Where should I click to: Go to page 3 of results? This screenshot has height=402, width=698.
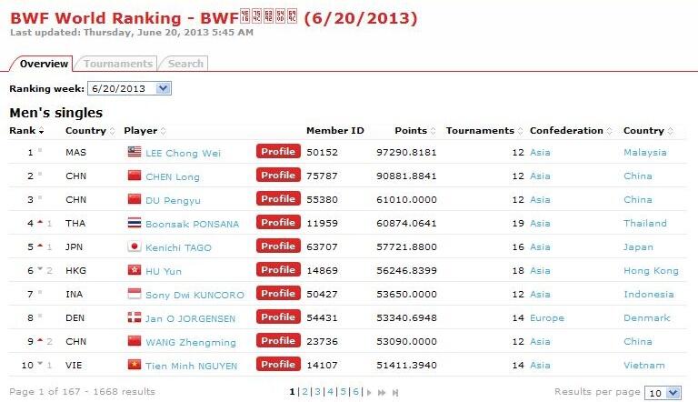pyautogui.click(x=317, y=392)
